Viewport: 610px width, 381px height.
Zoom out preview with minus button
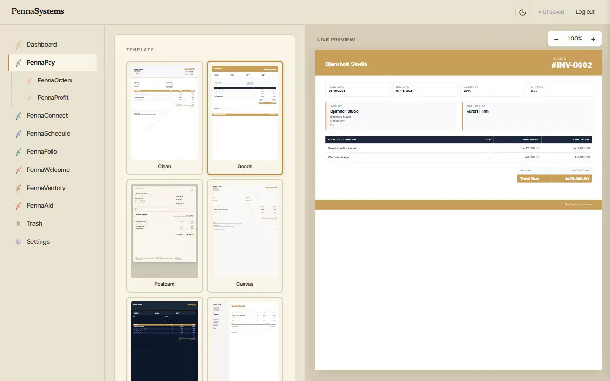556,39
